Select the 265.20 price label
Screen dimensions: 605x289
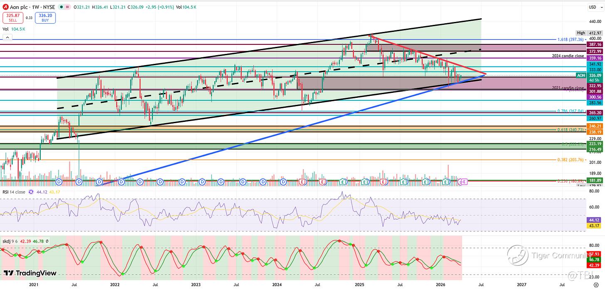click(x=594, y=113)
